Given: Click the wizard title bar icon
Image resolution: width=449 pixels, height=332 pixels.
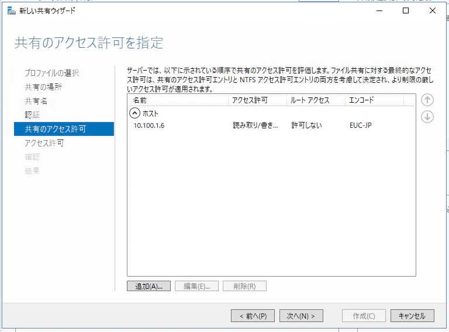Looking at the screenshot, I should 12,11.
